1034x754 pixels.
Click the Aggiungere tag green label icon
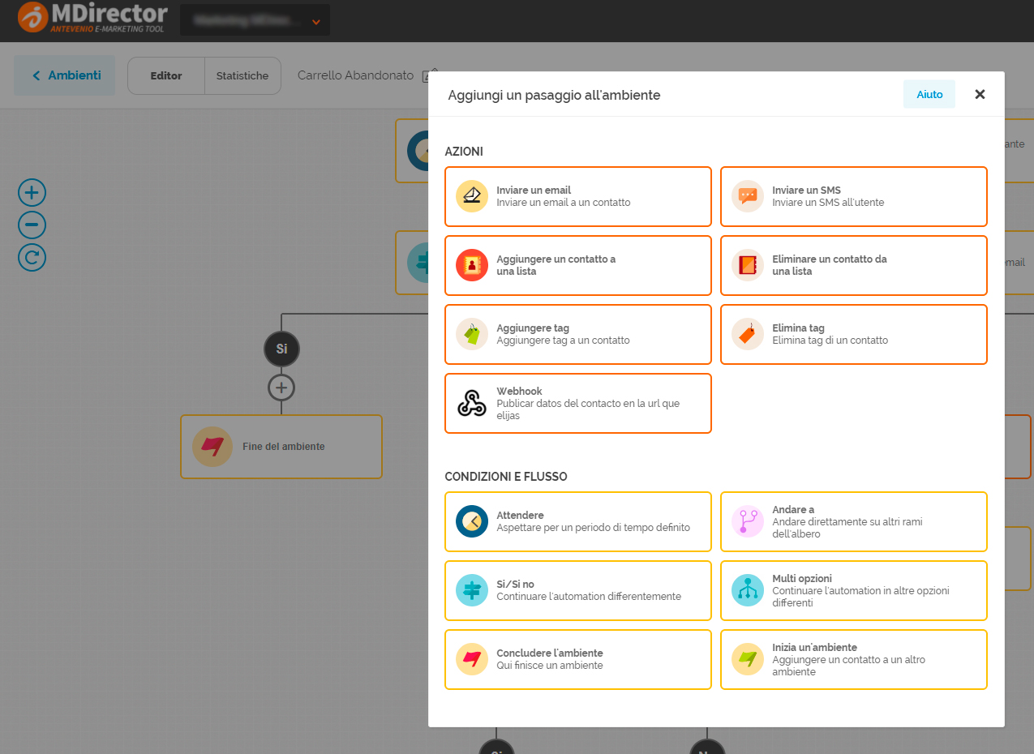471,334
